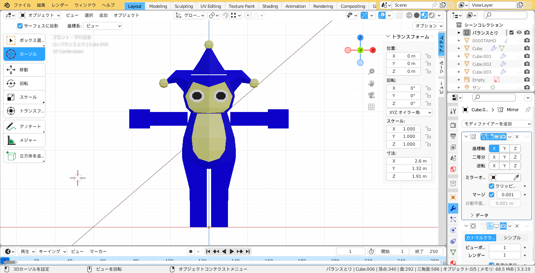Select the Rotate (回転) tool
The width and height of the screenshot is (535, 273).
pos(24,83)
